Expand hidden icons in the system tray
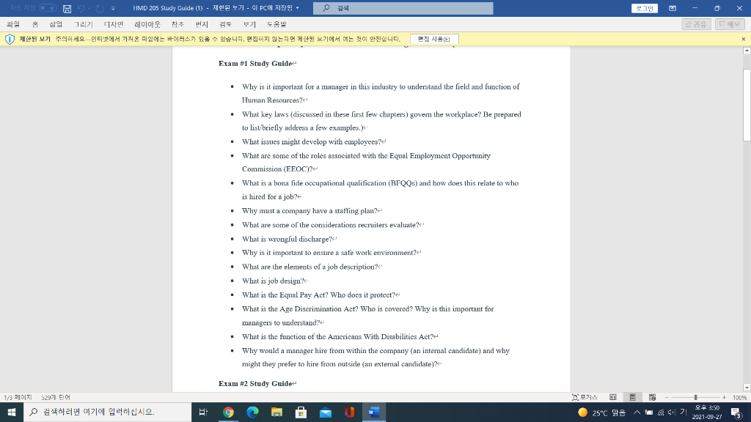 coord(637,412)
